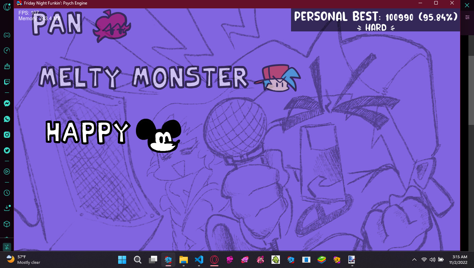
Task: Close the panel using the teal X
Action: [x=467, y=5]
